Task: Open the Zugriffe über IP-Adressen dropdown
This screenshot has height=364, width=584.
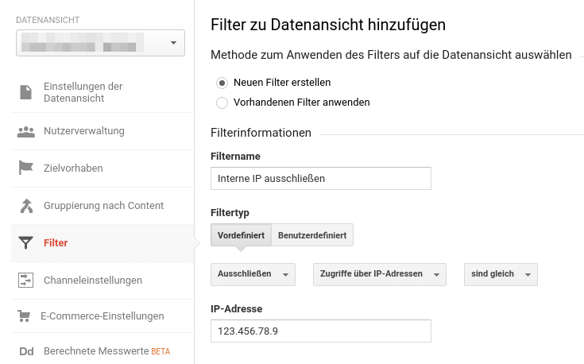Action: click(380, 274)
